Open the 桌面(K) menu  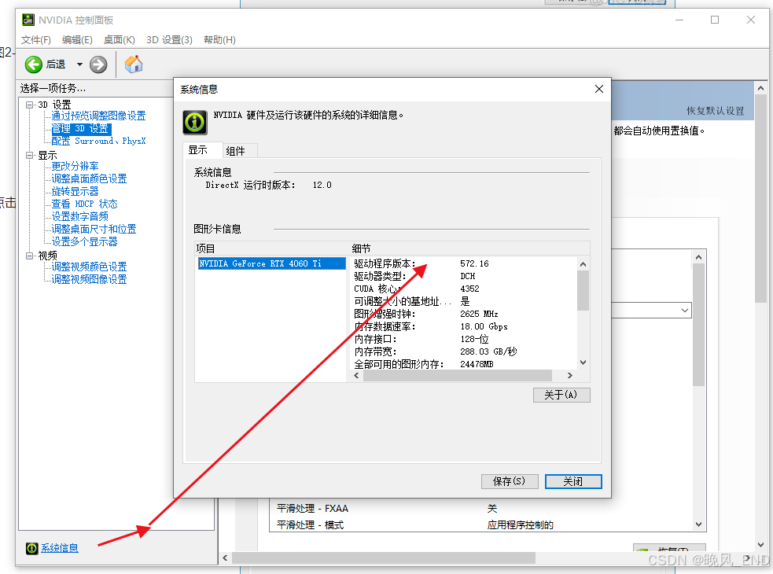pos(120,40)
